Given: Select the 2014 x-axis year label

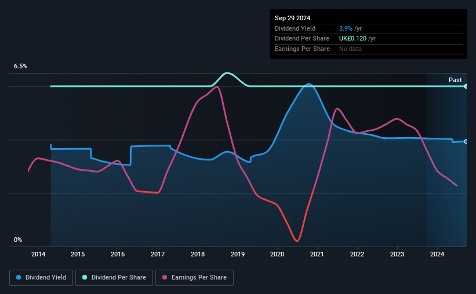Looking at the screenshot, I should (38, 254).
